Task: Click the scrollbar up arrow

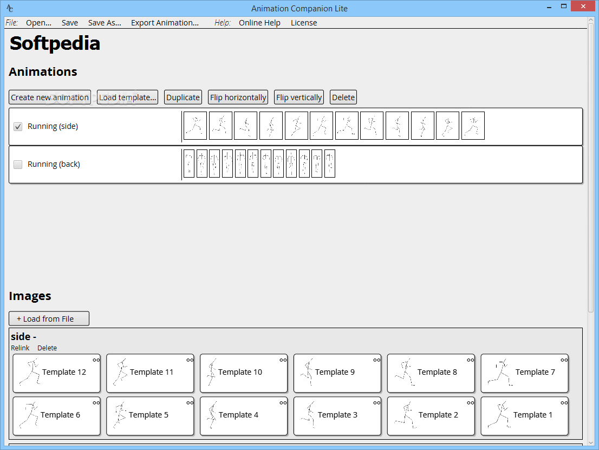Action: [x=591, y=20]
